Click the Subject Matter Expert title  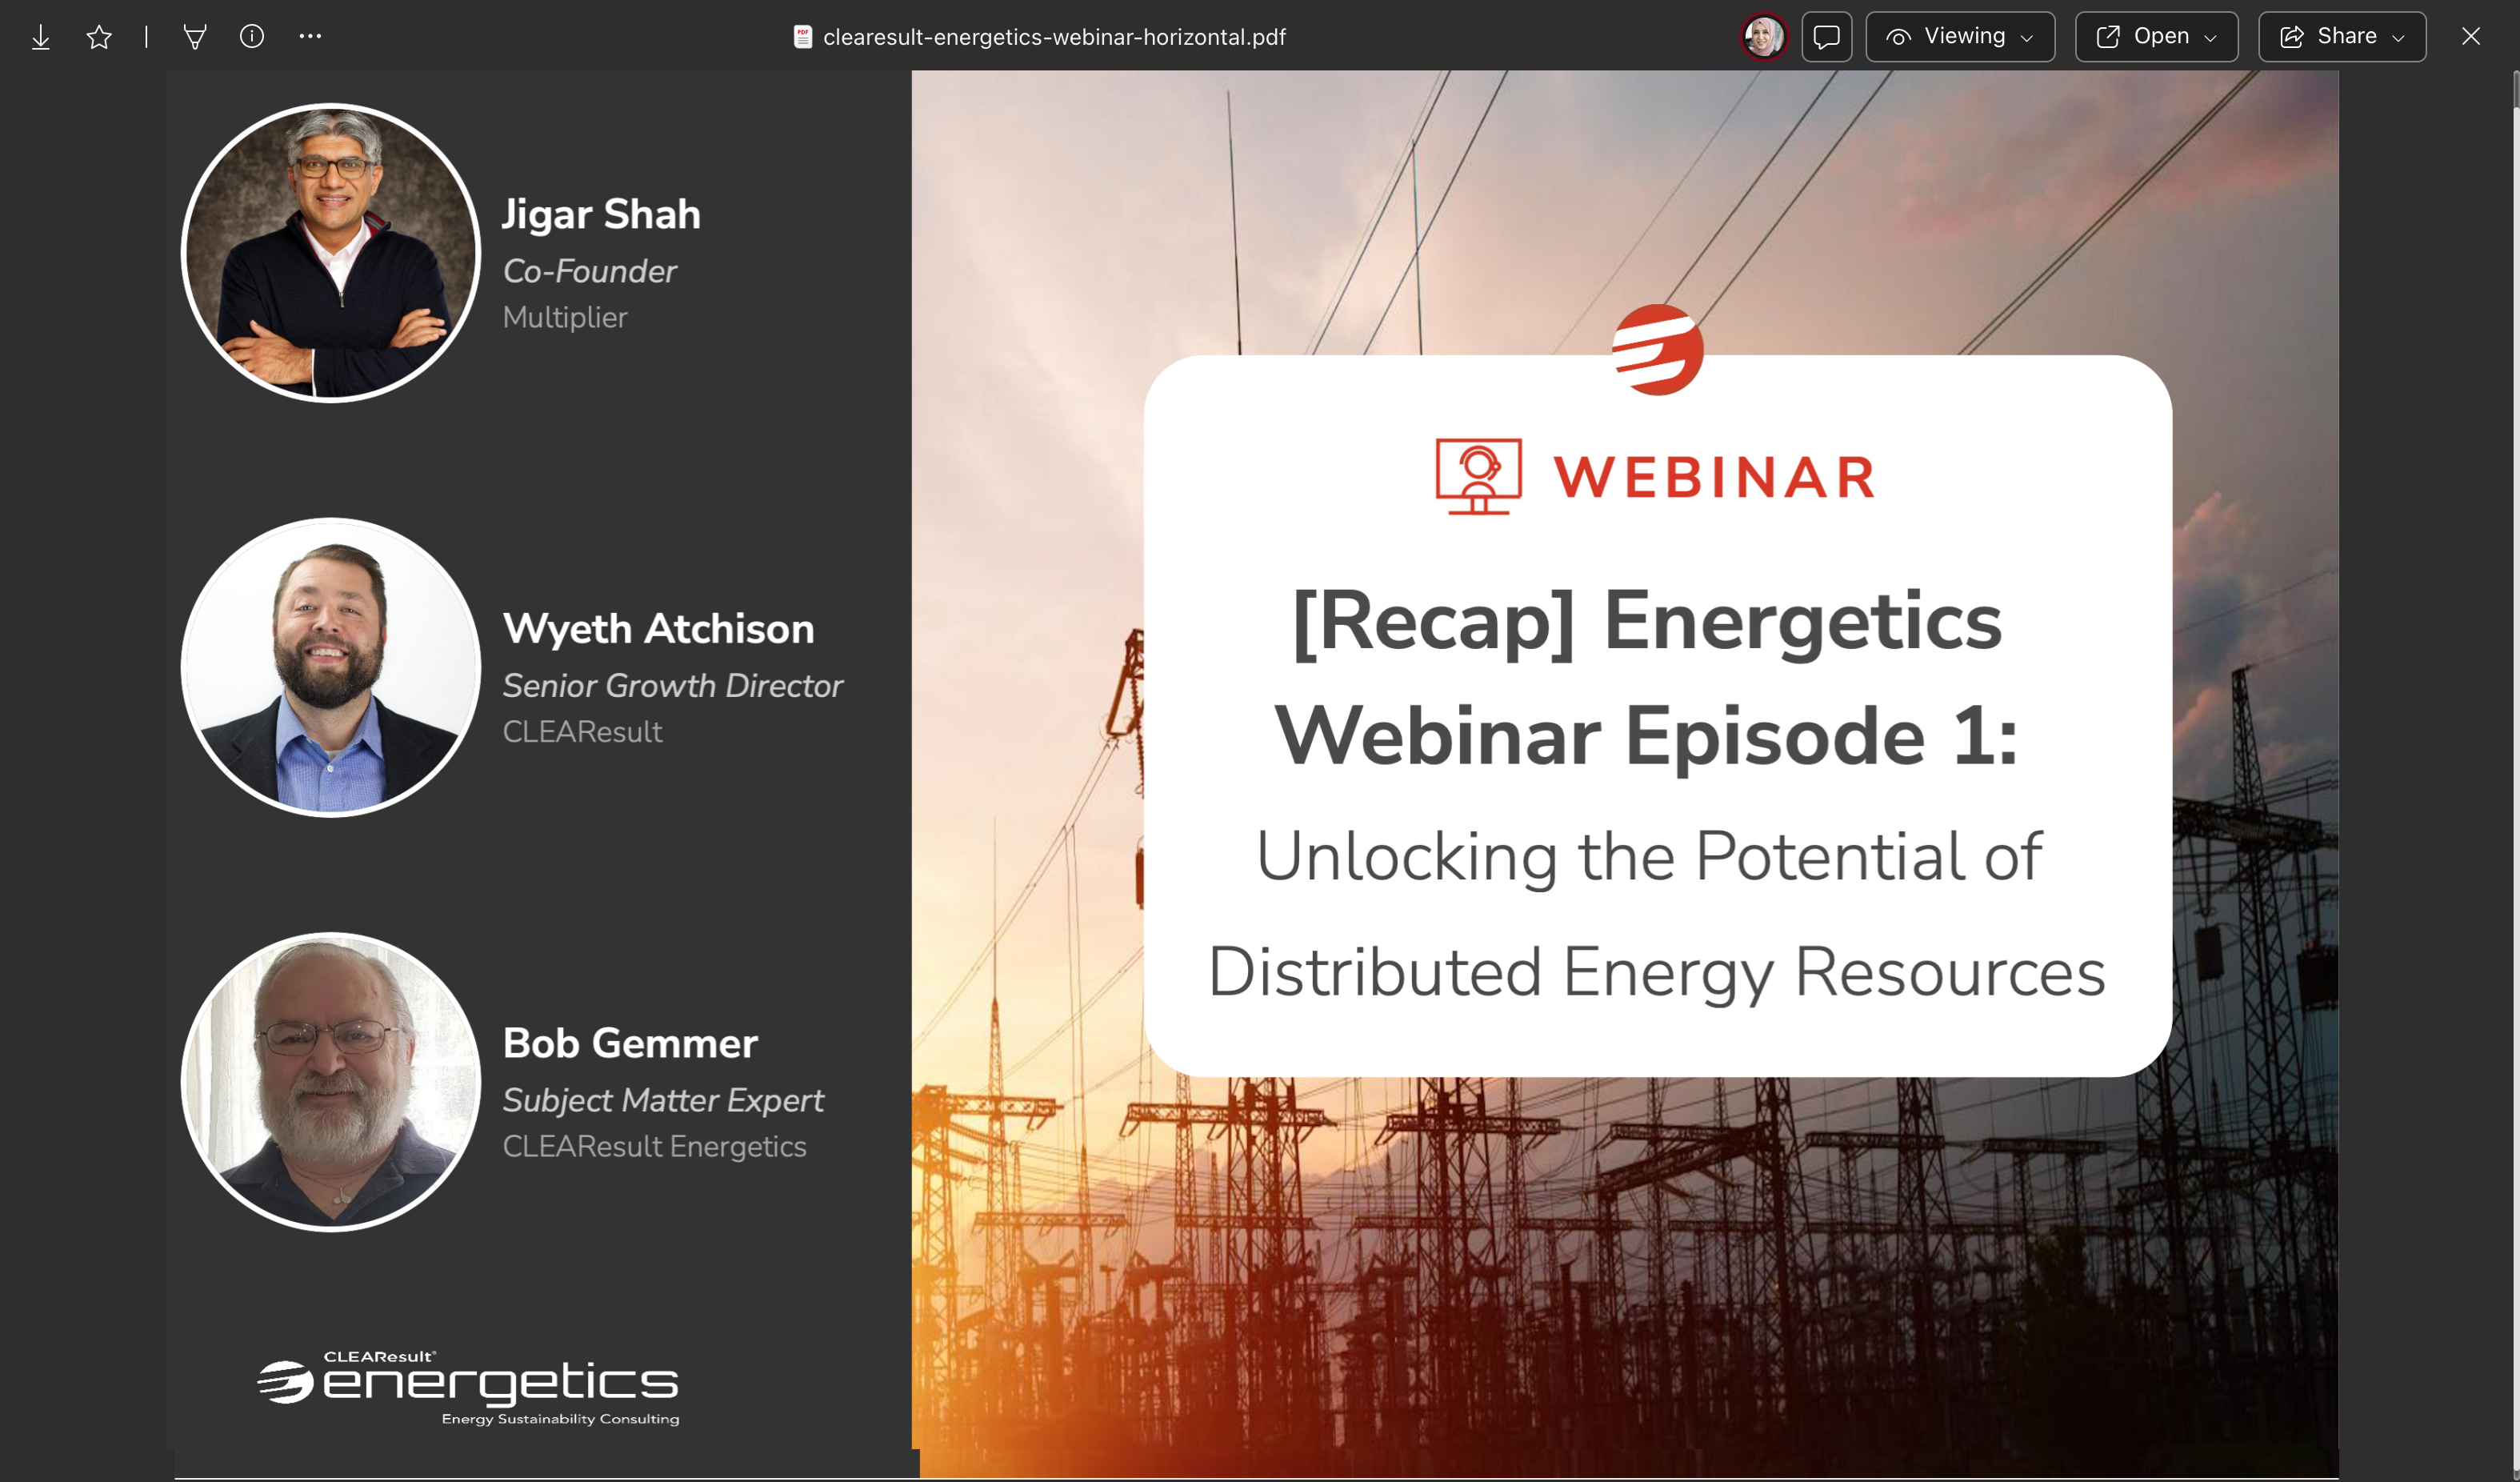pos(663,1101)
